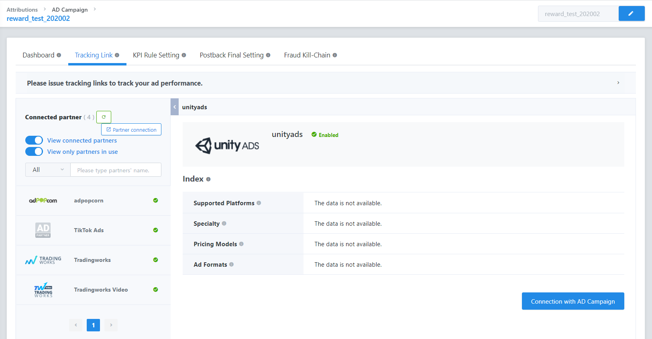Select Tradingworks partner name
This screenshot has height=339, width=652.
coord(92,260)
